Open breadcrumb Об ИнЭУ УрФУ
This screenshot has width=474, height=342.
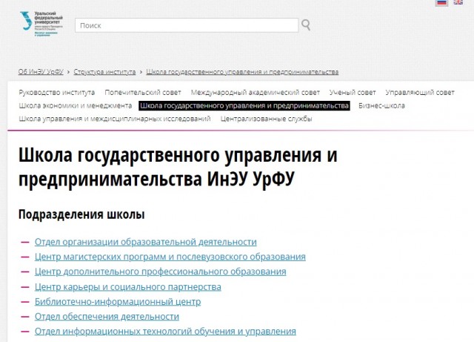[41, 72]
